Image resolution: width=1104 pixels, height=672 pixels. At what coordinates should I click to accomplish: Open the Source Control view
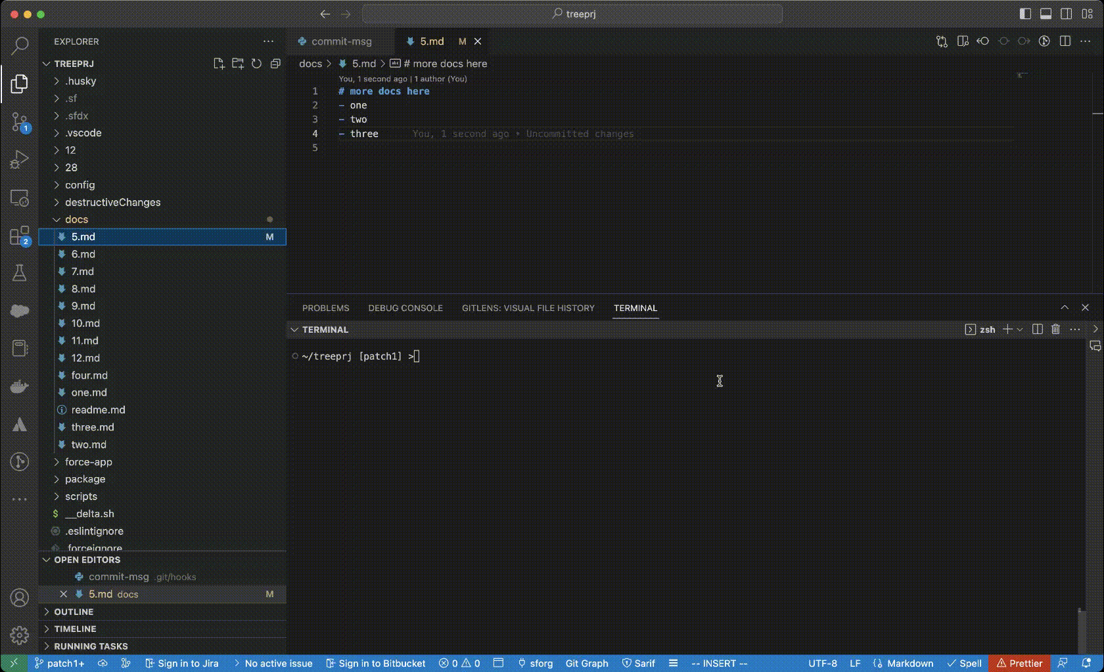tap(20, 122)
